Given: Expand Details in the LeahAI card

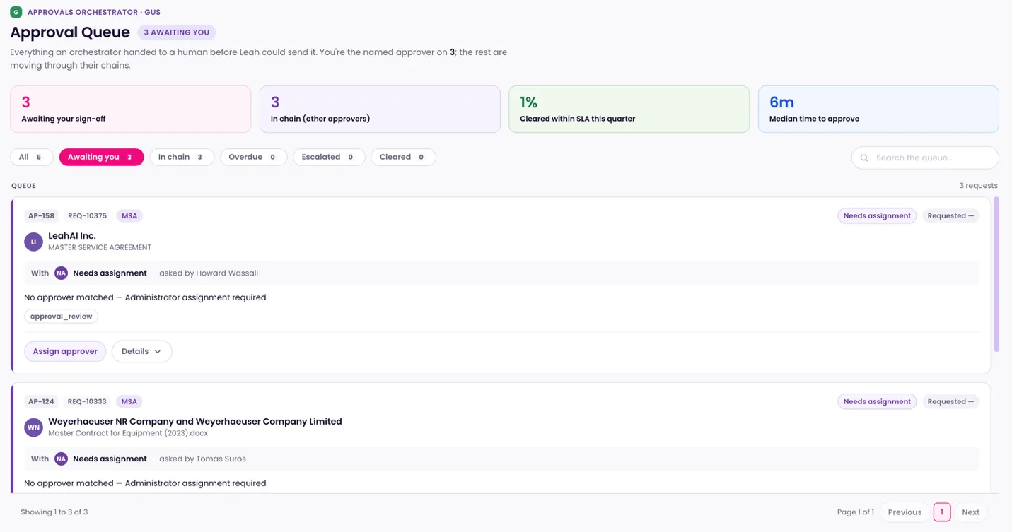Looking at the screenshot, I should (x=141, y=351).
